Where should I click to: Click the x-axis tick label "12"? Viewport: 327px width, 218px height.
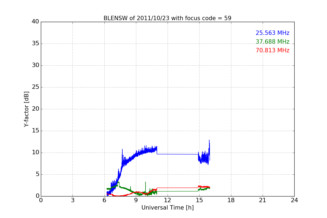(168, 200)
